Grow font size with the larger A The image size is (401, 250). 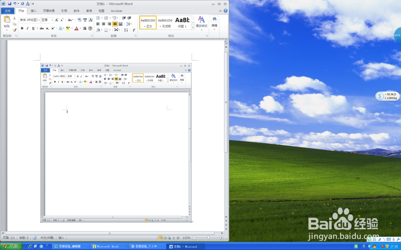tap(57, 20)
